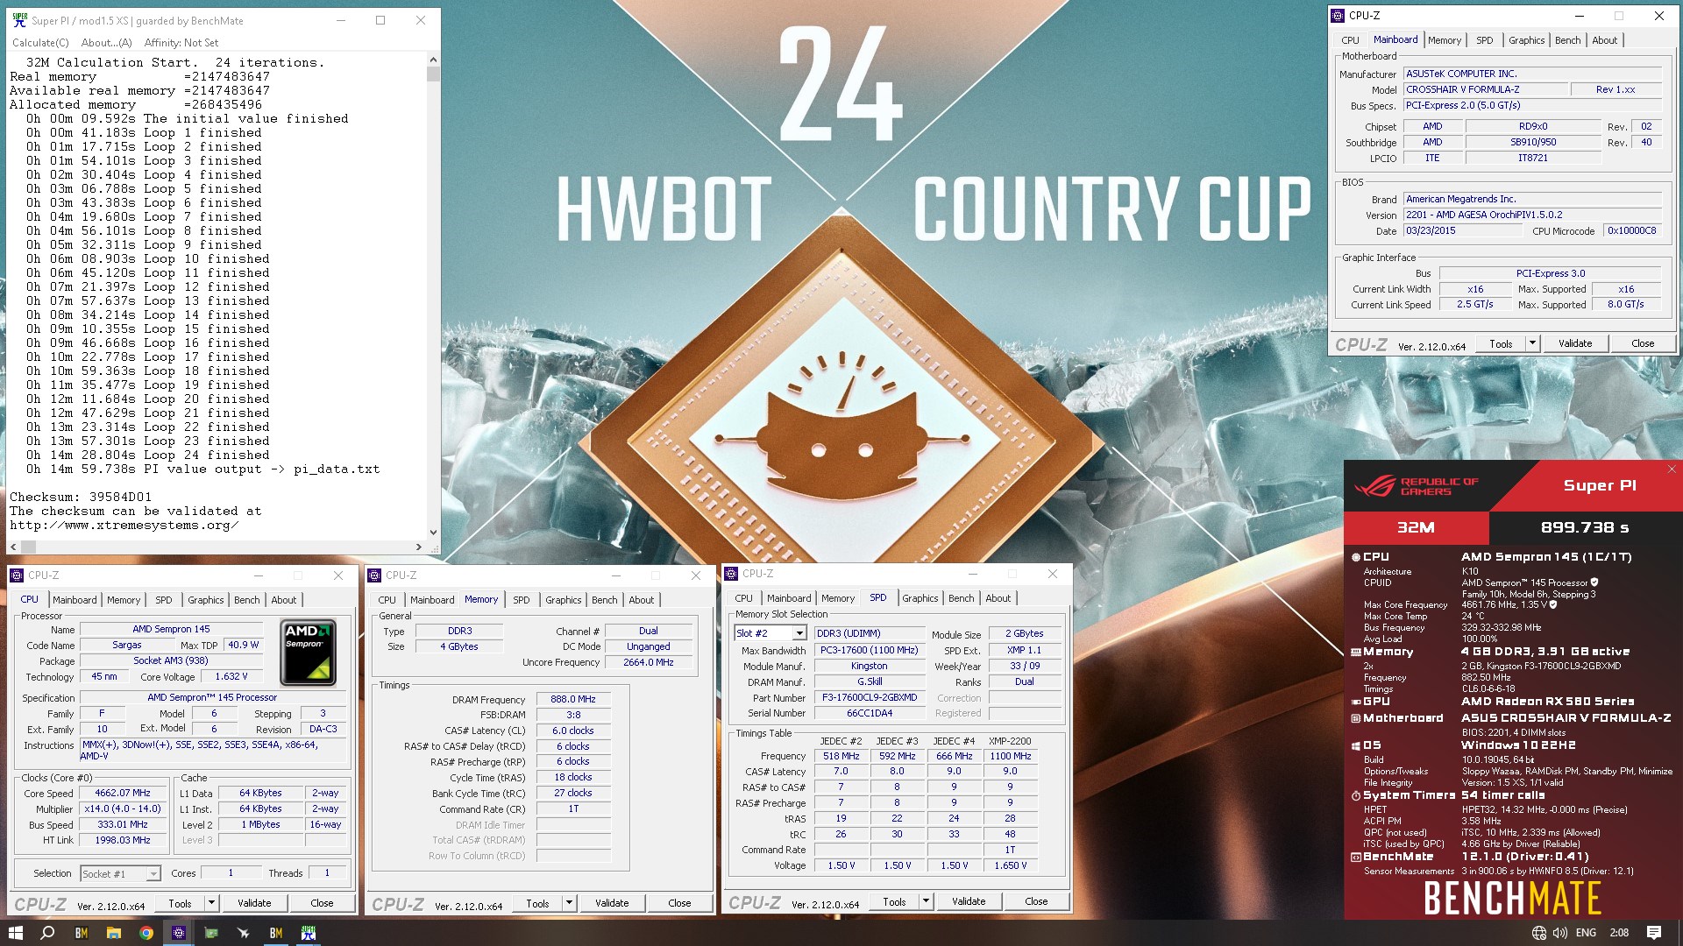1683x946 pixels.
Task: Select the CPU-Z taskbar icon
Action: (x=179, y=933)
